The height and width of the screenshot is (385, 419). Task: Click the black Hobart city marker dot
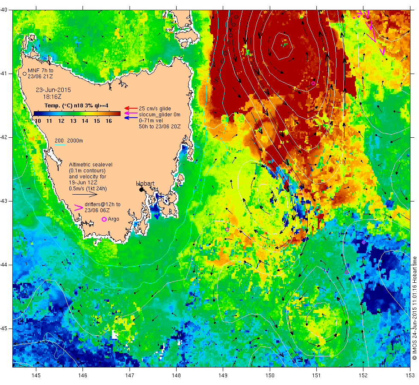(x=142, y=190)
